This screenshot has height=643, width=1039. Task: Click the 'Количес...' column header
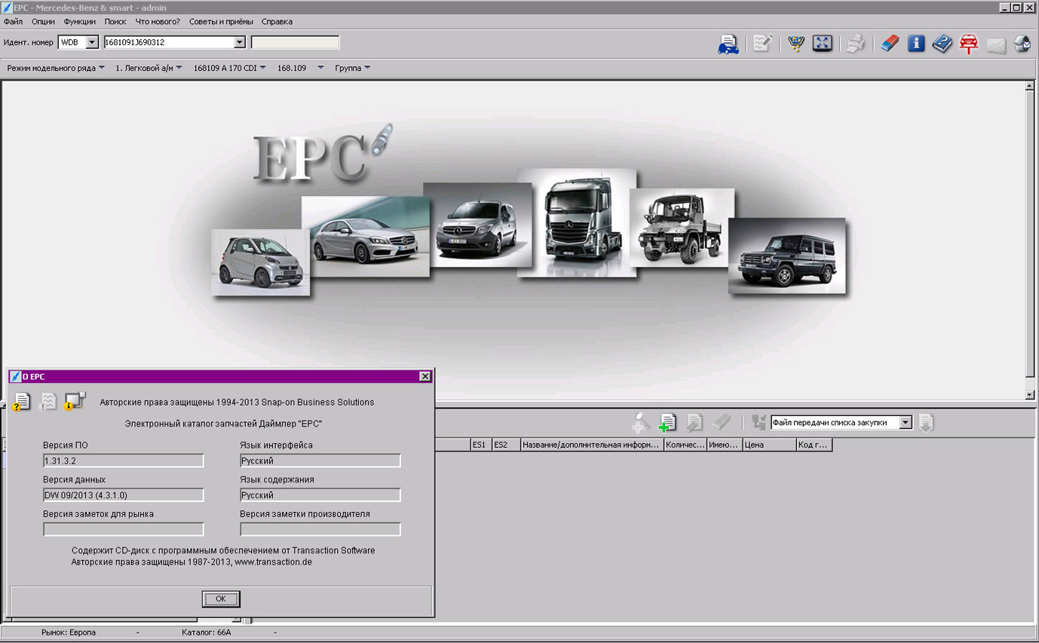[685, 445]
